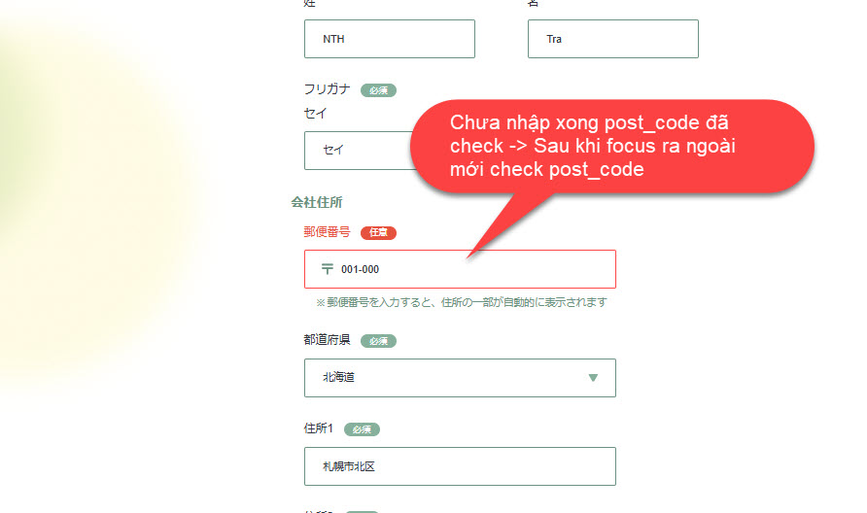Select the 北海道 prefecture combo box

460,378
